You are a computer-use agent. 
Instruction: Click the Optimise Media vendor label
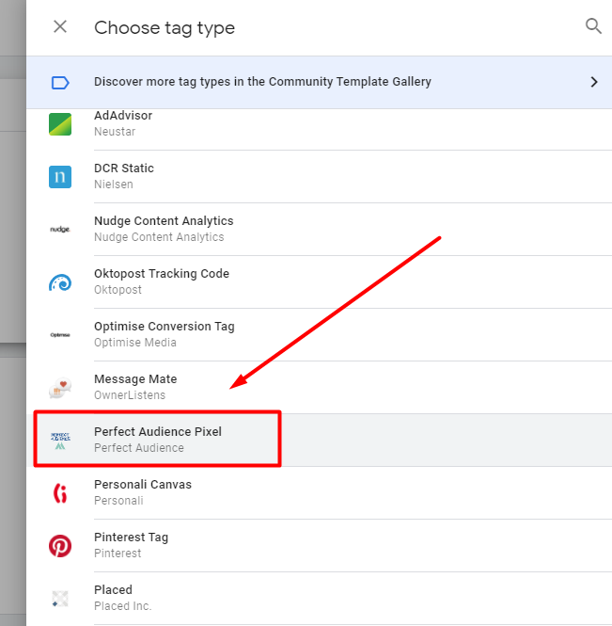tap(135, 342)
